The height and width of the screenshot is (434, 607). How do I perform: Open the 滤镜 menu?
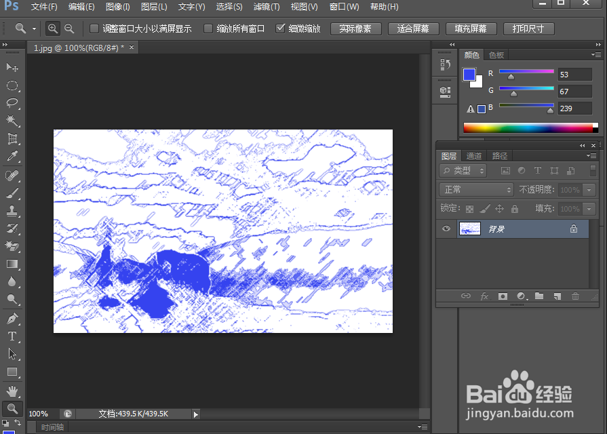point(266,7)
